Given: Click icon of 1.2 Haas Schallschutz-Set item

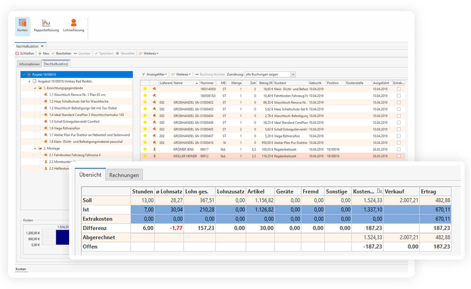Looking at the screenshot, I should click(46, 101).
